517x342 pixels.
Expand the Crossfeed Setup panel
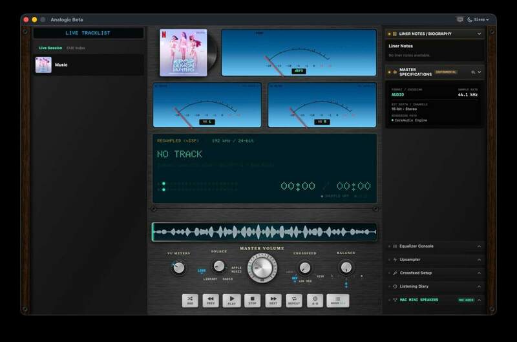pyautogui.click(x=479, y=273)
